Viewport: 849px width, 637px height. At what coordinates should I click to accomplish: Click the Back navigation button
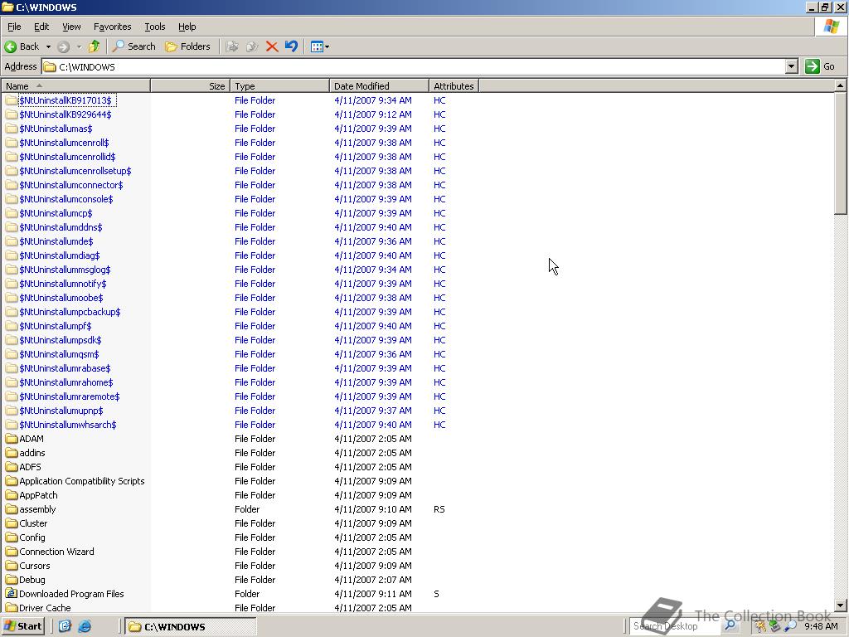[x=22, y=46]
